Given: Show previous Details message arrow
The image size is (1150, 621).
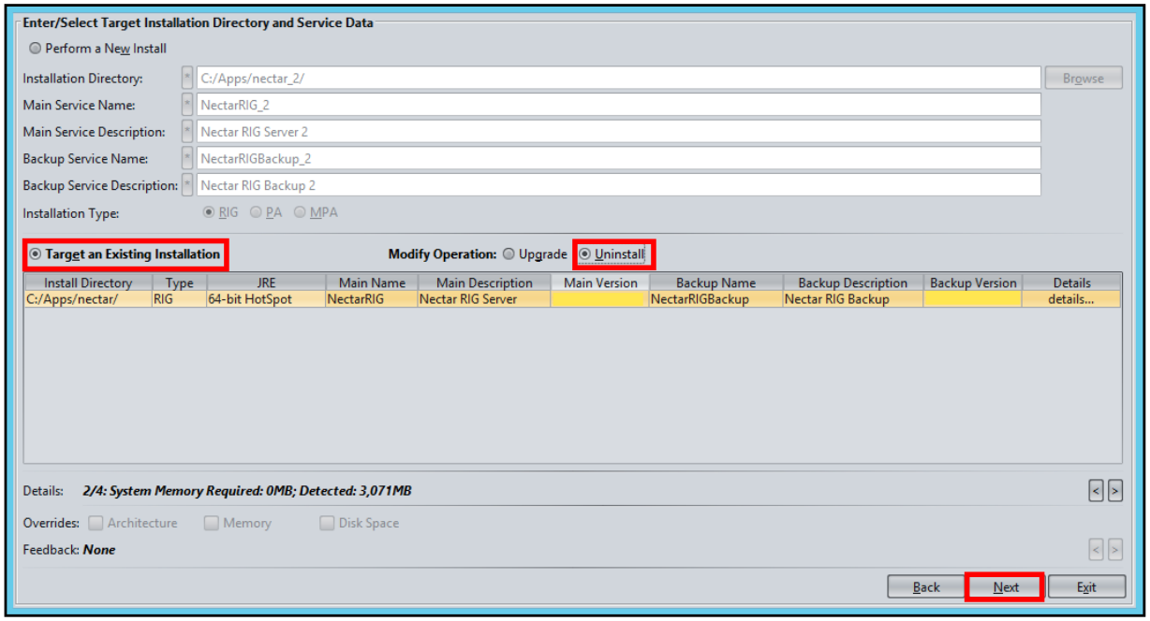Looking at the screenshot, I should click(x=1097, y=490).
